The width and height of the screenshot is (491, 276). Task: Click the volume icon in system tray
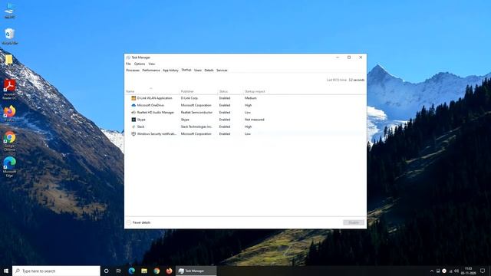456,271
